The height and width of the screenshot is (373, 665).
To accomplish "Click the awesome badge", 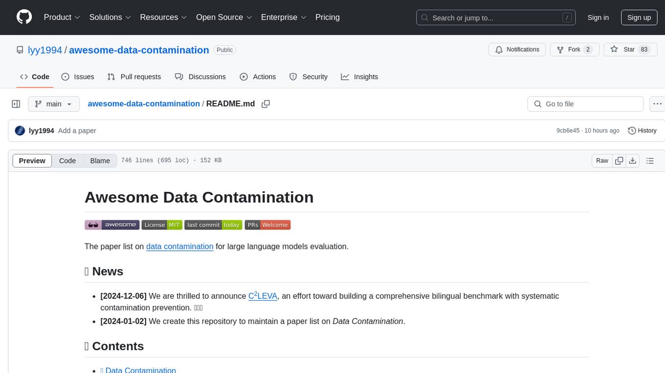I will pos(112,225).
